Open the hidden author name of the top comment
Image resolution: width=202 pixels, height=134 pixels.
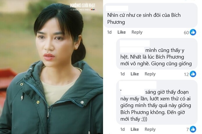pos(117,8)
